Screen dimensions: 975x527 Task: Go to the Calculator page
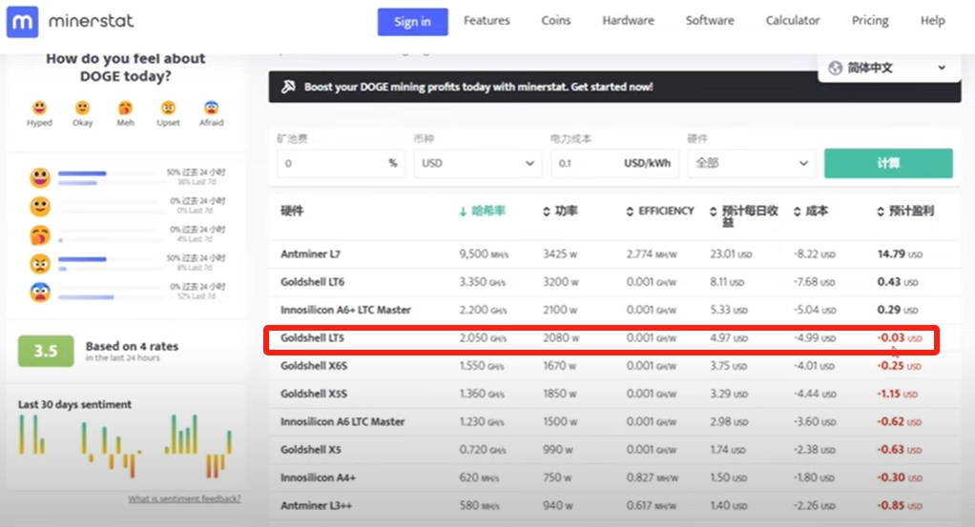click(x=792, y=21)
